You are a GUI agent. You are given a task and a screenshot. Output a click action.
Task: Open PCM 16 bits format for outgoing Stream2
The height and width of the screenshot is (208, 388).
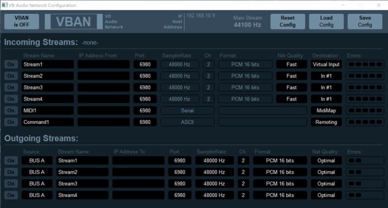[280, 172]
